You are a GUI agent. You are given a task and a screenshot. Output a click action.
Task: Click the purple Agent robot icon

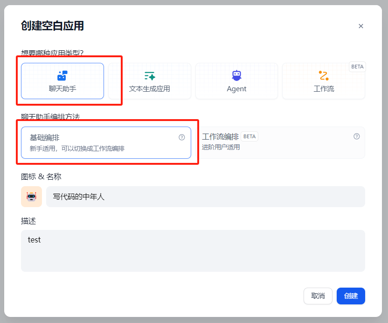point(236,74)
